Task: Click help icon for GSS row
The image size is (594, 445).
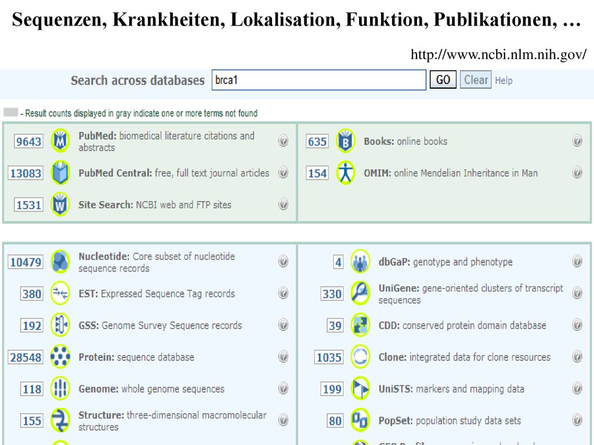Action: pyautogui.click(x=283, y=324)
